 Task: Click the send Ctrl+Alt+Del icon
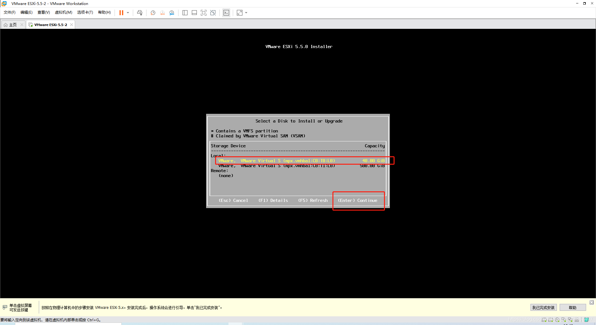pyautogui.click(x=140, y=13)
